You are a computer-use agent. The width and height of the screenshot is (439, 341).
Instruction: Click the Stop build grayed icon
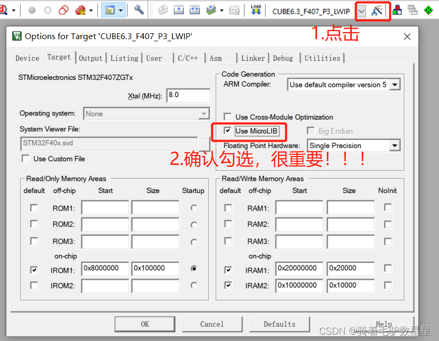tap(235, 11)
